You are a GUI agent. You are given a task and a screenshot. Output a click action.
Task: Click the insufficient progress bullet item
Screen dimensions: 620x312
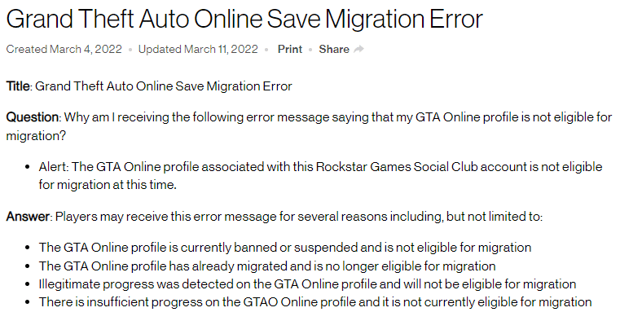point(315,302)
